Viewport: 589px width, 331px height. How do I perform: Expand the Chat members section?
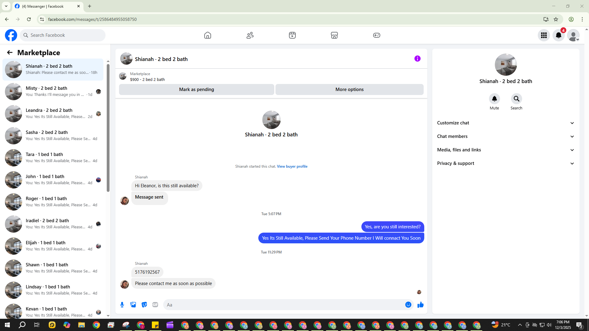coord(506,136)
